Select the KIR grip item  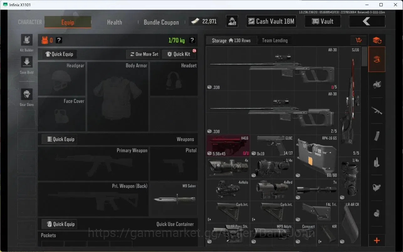pos(327,234)
